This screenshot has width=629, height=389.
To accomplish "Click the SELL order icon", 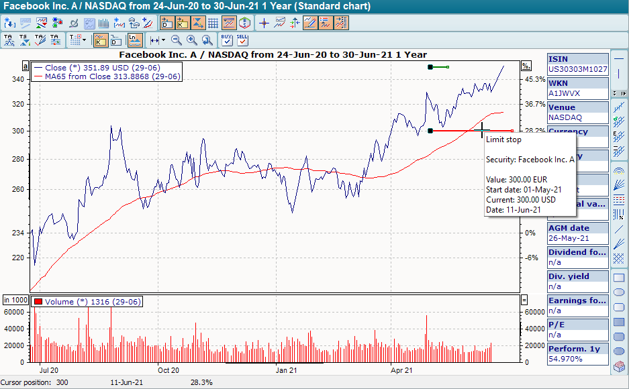I will pyautogui.click(x=242, y=40).
